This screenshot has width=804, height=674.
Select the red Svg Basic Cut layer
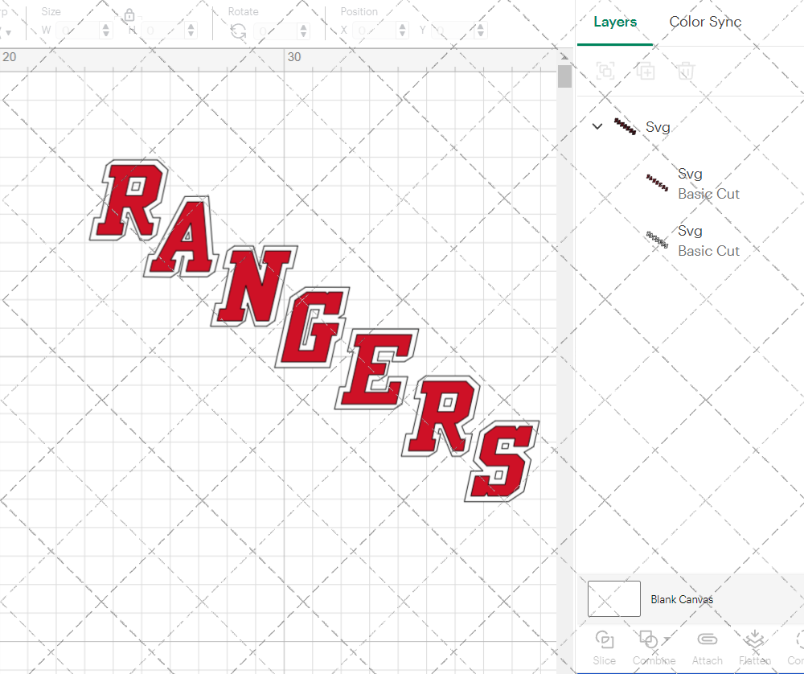point(690,183)
